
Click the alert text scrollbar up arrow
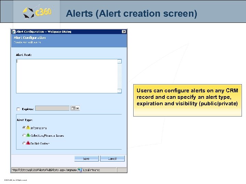click(120, 61)
